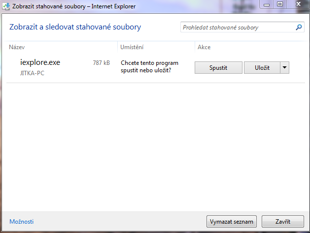Click the Umístění column header
The height and width of the screenshot is (233, 310).
pos(132,47)
